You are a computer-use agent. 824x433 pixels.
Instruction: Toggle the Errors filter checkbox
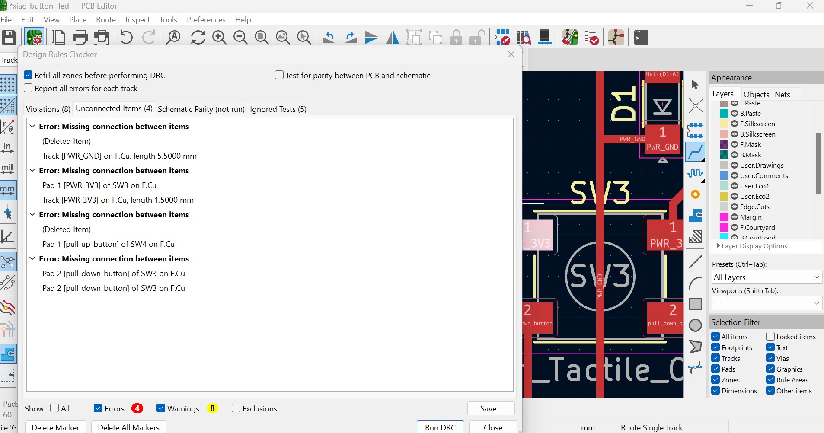pos(98,408)
